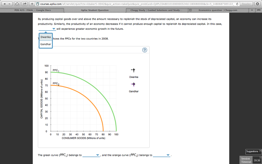Click the PPC1 curve label
Image resolution: width=262 pixels, height=164 pixels.
[56, 70]
